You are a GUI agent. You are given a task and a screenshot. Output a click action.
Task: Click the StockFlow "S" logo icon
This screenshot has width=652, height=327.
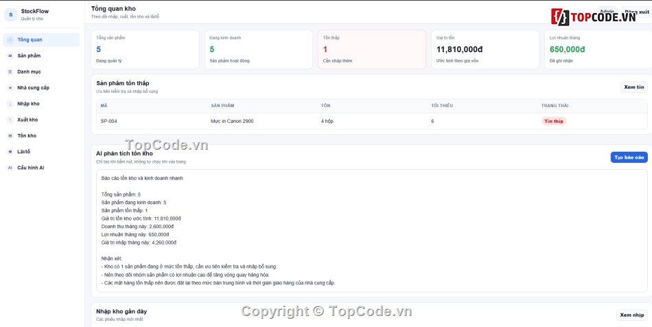click(10, 14)
